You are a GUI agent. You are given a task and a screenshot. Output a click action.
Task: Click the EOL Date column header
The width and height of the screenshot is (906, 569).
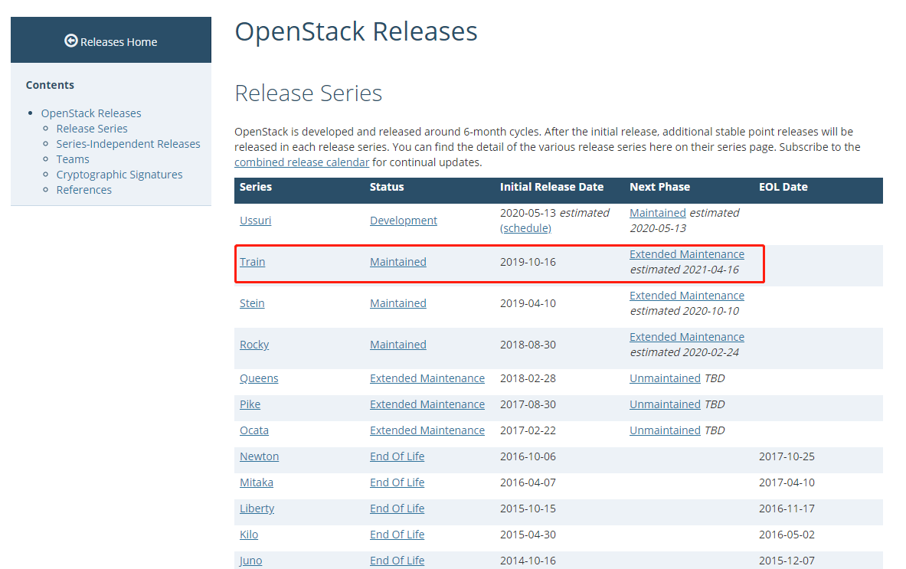pyautogui.click(x=783, y=187)
